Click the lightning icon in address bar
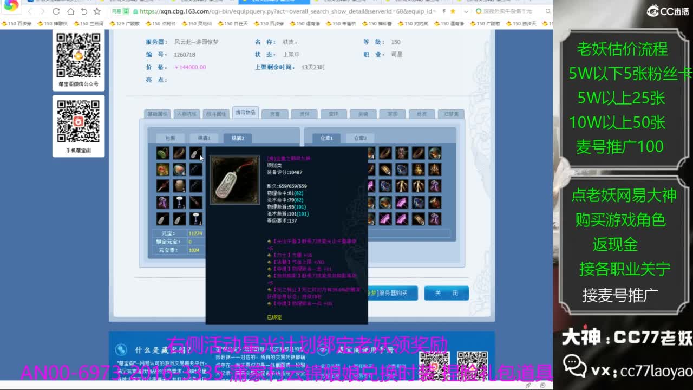The width and height of the screenshot is (693, 390). pos(444,11)
